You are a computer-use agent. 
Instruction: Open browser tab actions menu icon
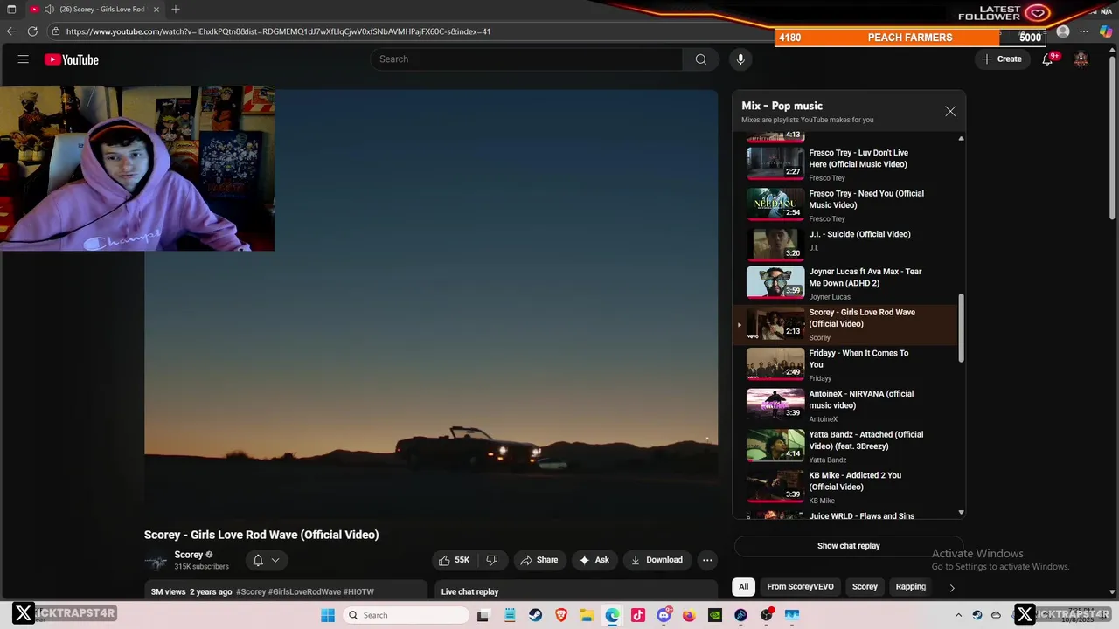tap(11, 10)
